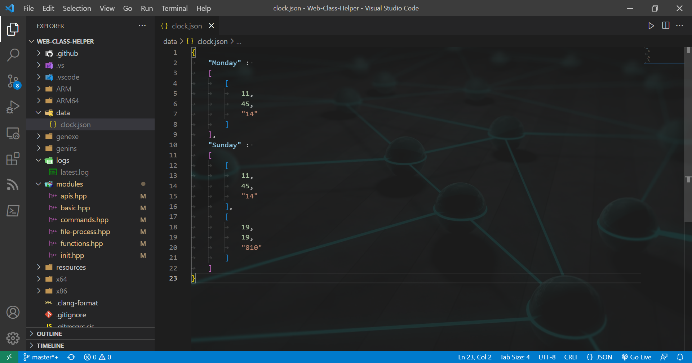Open the Manage settings gear

(13, 338)
